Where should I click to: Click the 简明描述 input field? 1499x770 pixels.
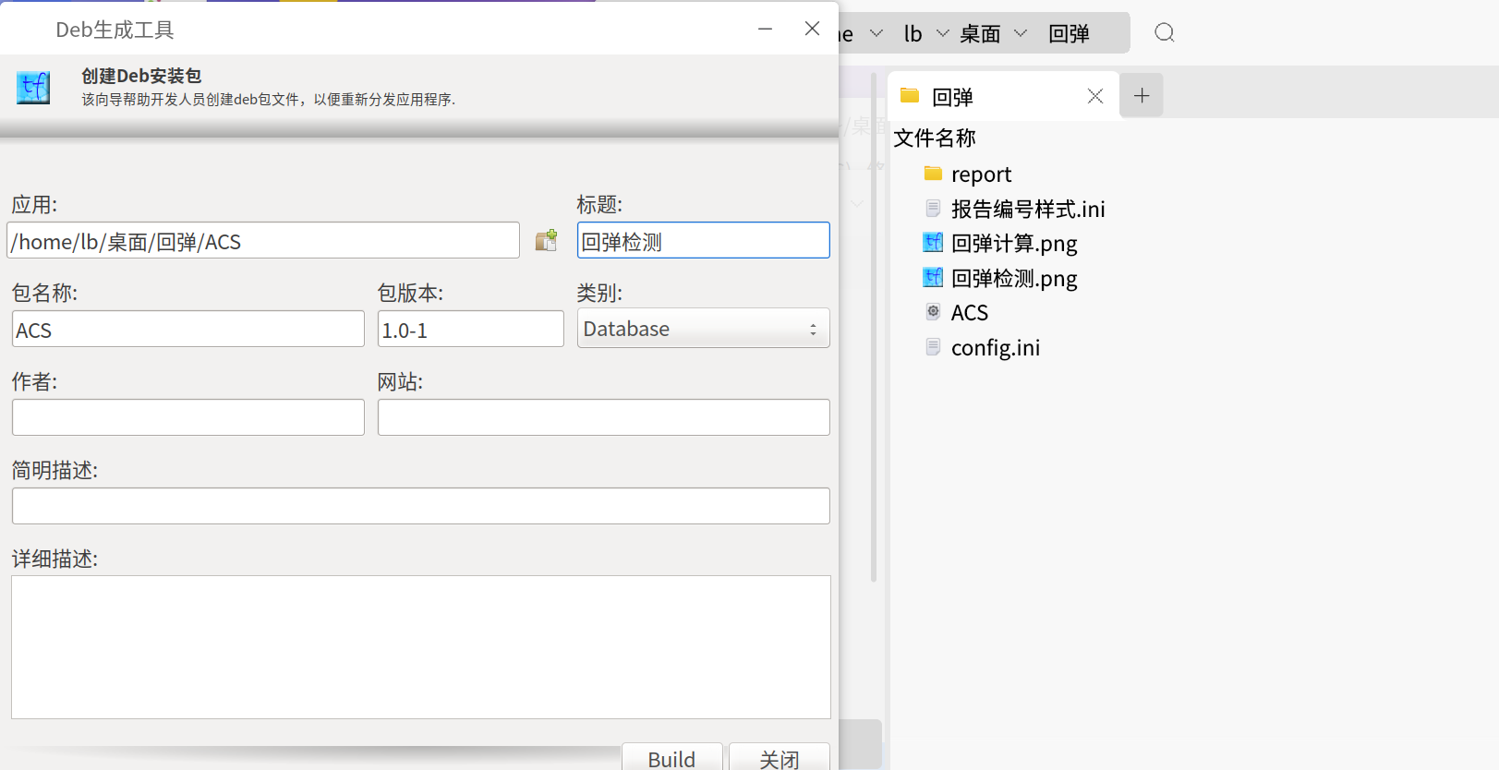tap(421, 506)
